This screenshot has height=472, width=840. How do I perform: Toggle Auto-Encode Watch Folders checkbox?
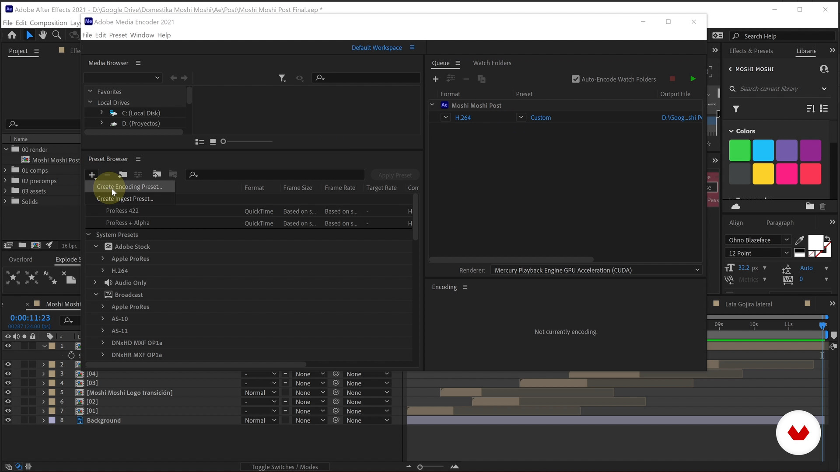tap(576, 79)
